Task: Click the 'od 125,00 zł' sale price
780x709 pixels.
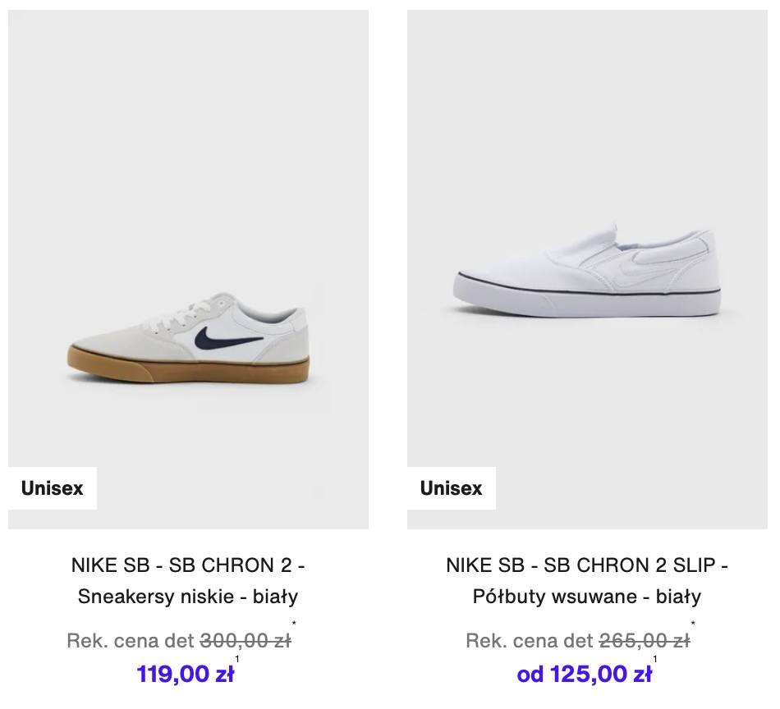Action: 584,675
